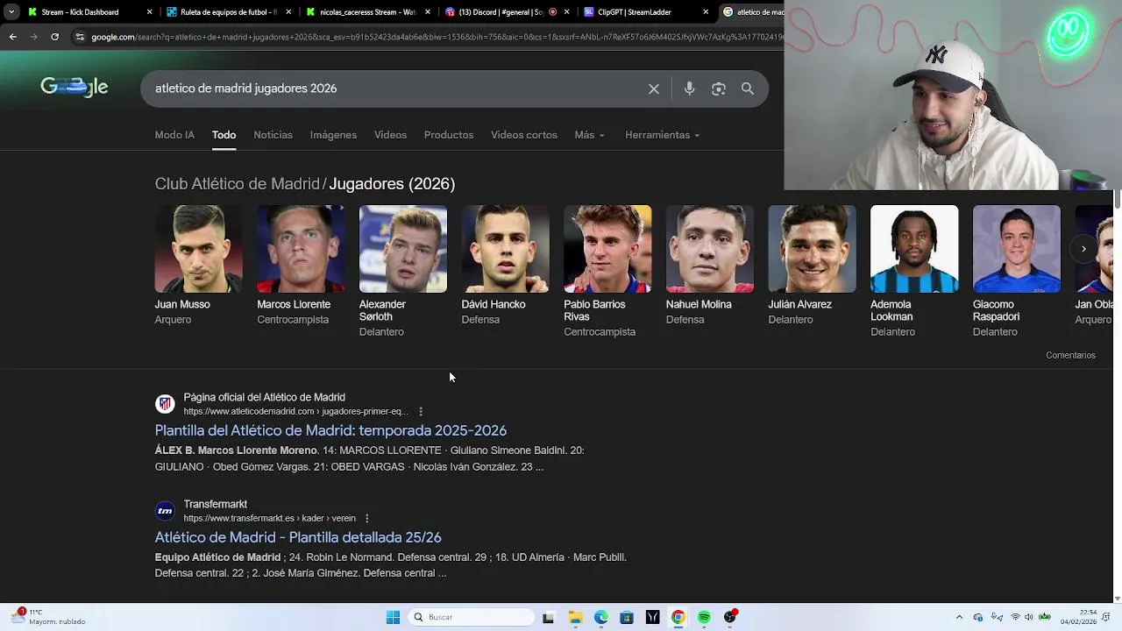Open Wi-Fi network settings in tray
Image resolution: width=1122 pixels, height=631 pixels.
[x=1015, y=617]
